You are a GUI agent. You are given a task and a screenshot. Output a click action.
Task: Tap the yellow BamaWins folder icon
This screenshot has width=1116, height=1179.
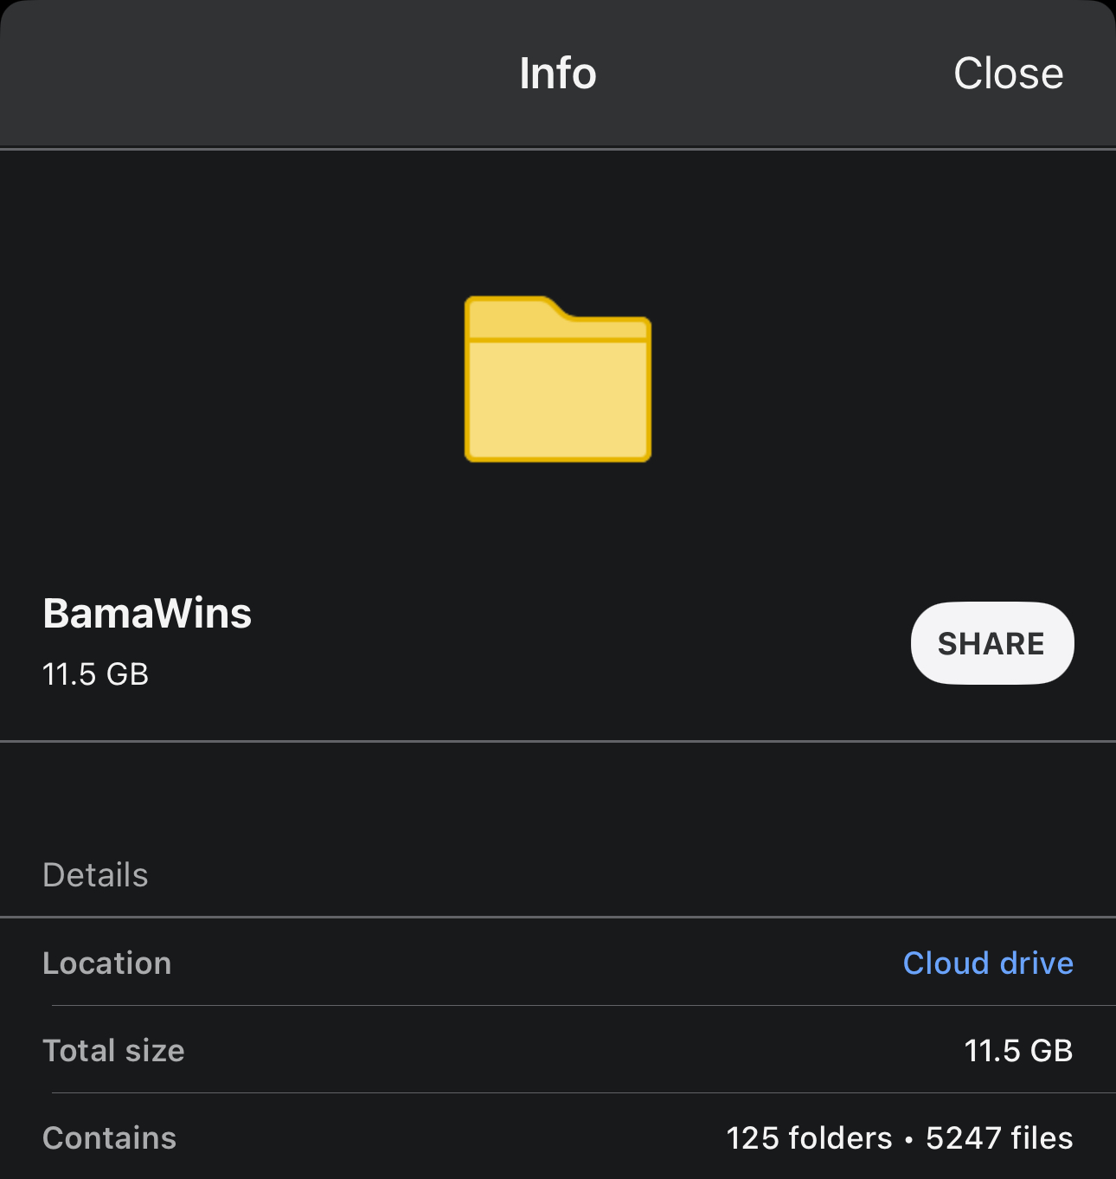(x=558, y=378)
